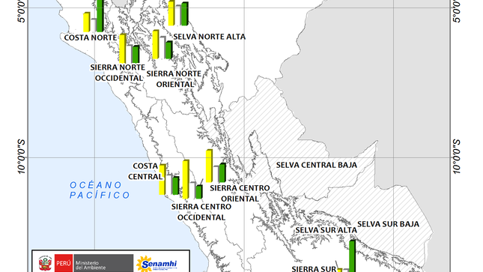Select the green bar above Selva Norte Alta
The height and width of the screenshot is (272, 483).
pos(184,14)
